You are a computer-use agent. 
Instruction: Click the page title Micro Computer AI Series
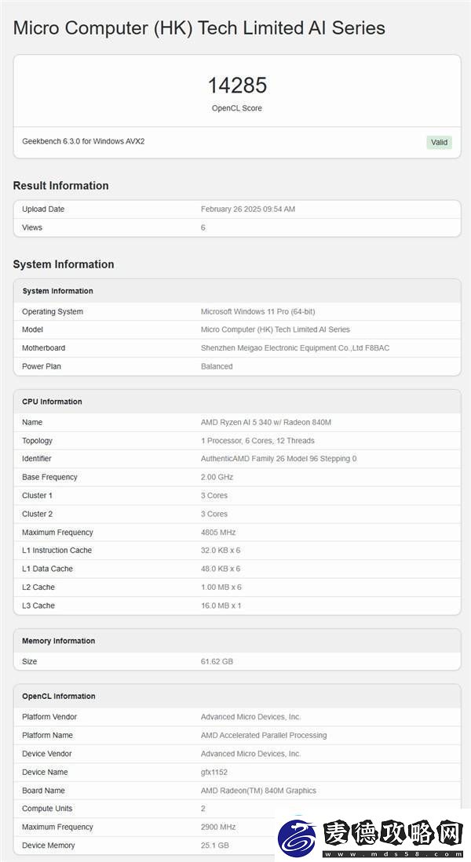[x=199, y=28]
